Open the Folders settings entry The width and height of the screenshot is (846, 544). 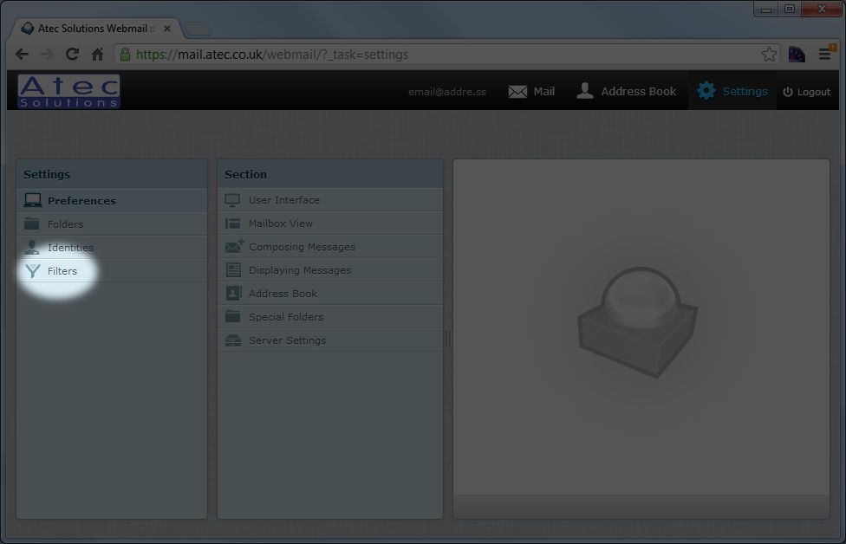pos(65,224)
